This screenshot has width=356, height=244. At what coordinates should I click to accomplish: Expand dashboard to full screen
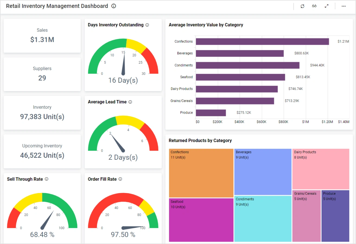point(326,6)
